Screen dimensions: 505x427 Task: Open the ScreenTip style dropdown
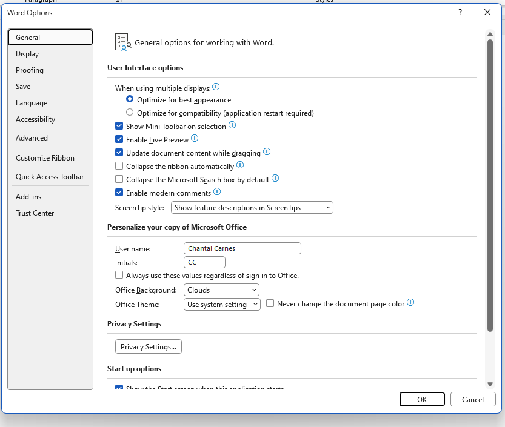pyautogui.click(x=252, y=208)
